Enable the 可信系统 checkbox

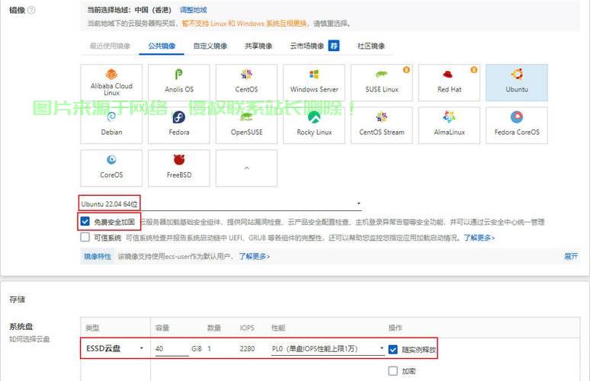[85, 237]
